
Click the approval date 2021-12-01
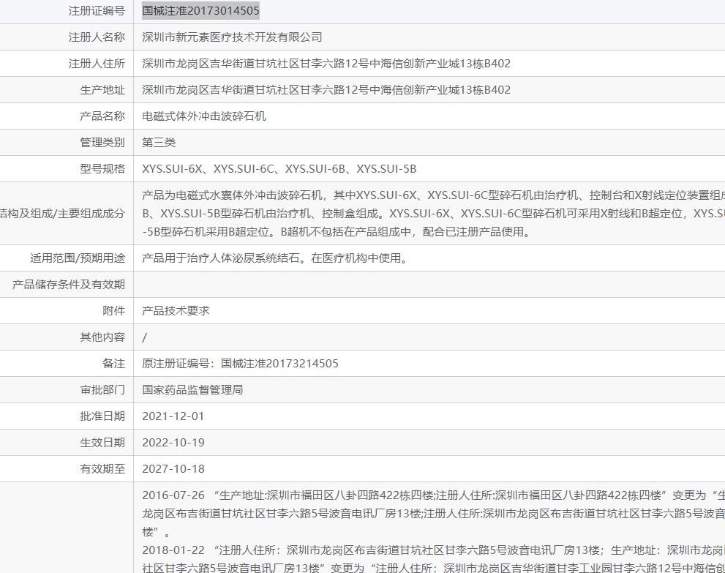[x=173, y=416]
